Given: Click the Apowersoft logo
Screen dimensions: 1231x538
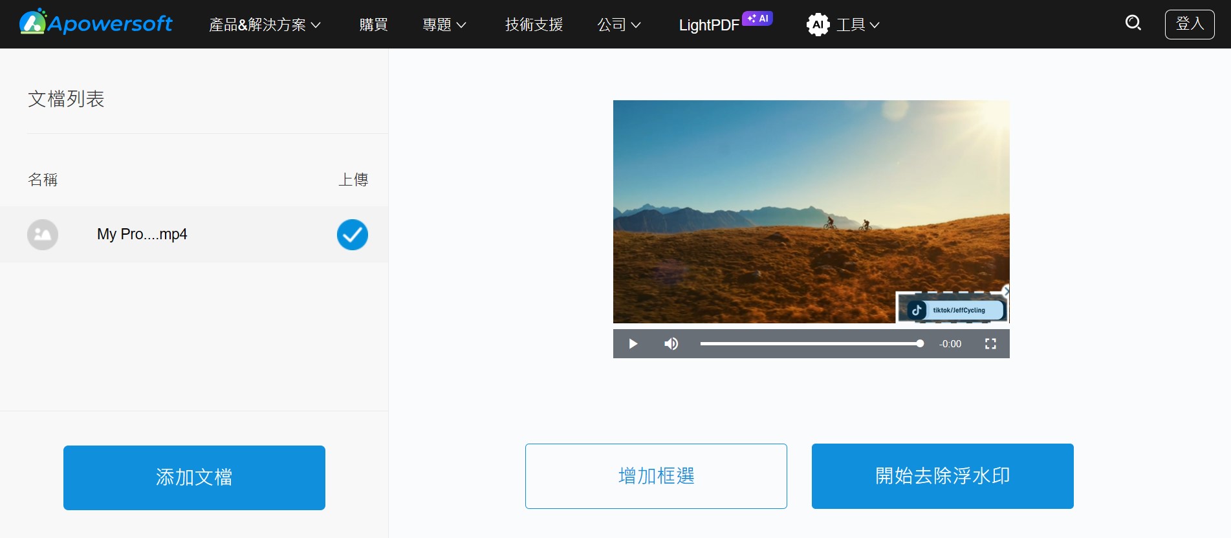Looking at the screenshot, I should pos(96,23).
